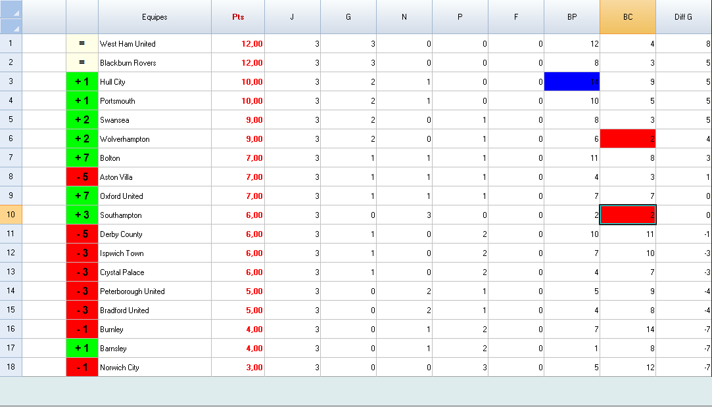Click the Barnsley team cell
This screenshot has width=712, height=407.
[x=154, y=348]
